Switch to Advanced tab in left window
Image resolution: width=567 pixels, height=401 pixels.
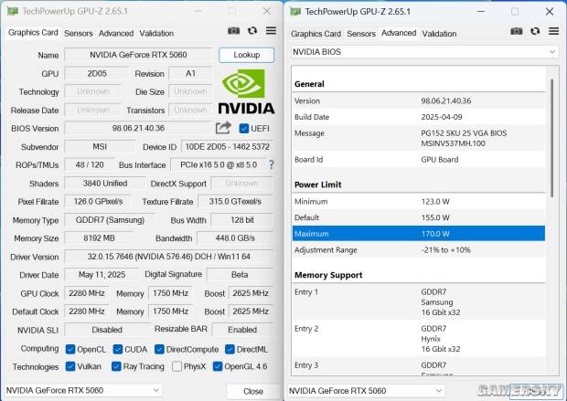[116, 33]
